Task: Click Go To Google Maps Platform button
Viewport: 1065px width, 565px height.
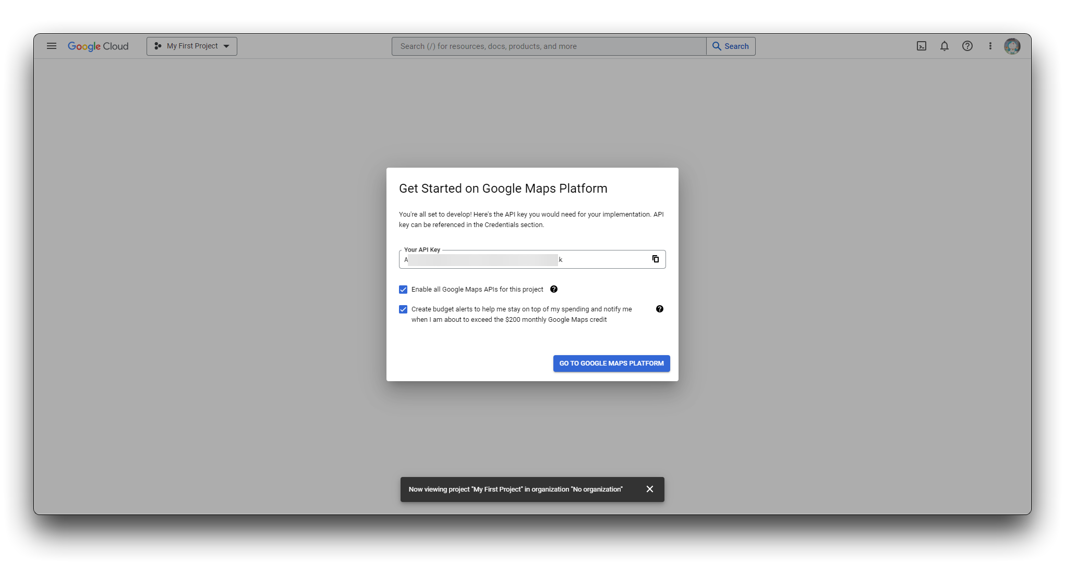Action: (612, 363)
